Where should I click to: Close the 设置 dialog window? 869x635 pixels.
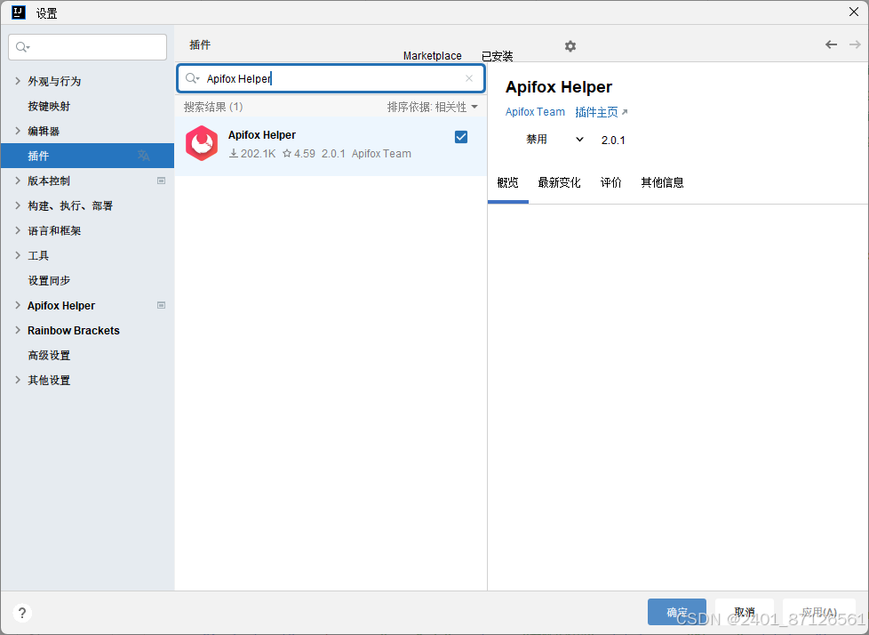854,12
